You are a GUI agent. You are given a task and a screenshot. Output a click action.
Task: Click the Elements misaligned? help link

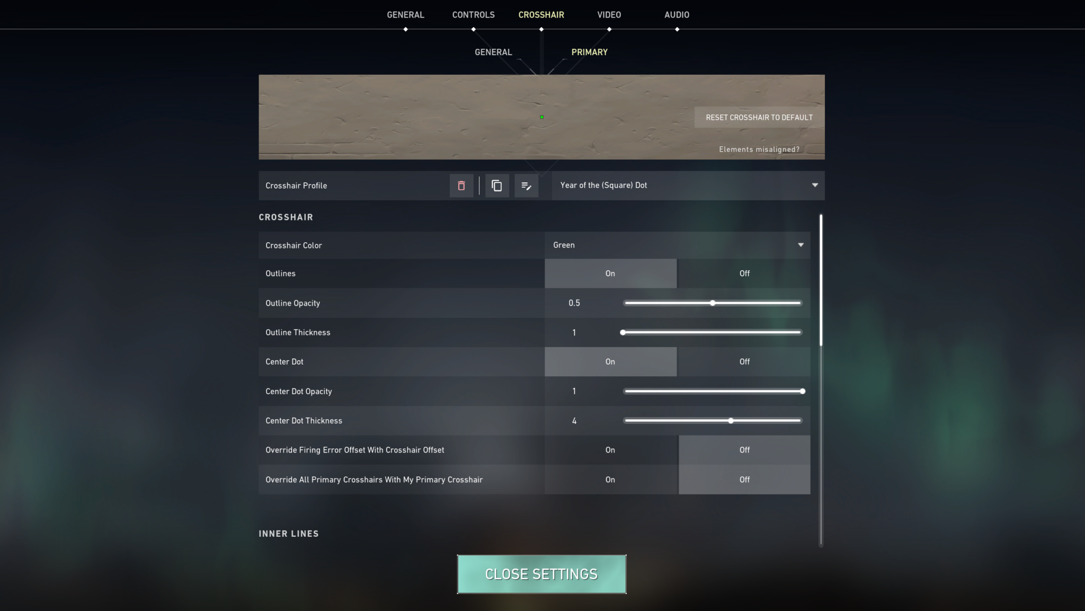click(x=759, y=148)
